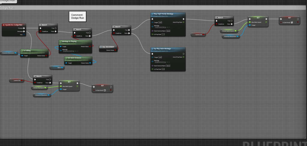
Task: Click the Try Play Anim Montage function icon
Action: coord(152,49)
